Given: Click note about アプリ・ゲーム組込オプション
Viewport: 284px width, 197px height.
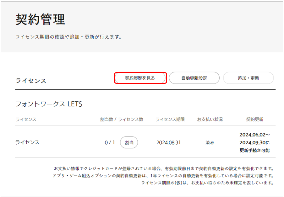Looking at the screenshot, I should click(x=163, y=176).
